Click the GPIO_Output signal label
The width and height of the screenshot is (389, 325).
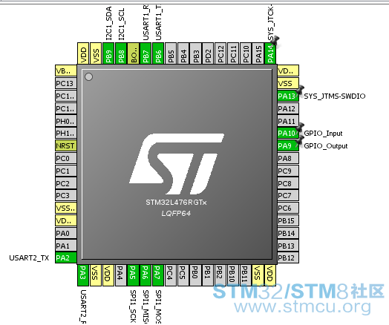pos(326,146)
